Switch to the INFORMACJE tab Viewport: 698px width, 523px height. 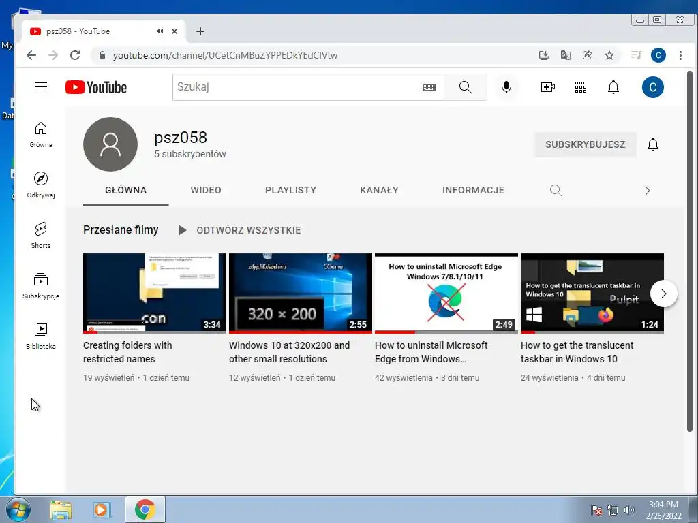[473, 191]
